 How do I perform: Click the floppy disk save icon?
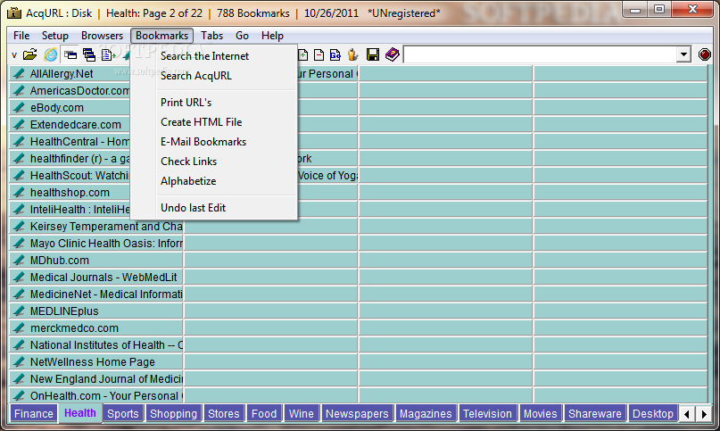373,55
